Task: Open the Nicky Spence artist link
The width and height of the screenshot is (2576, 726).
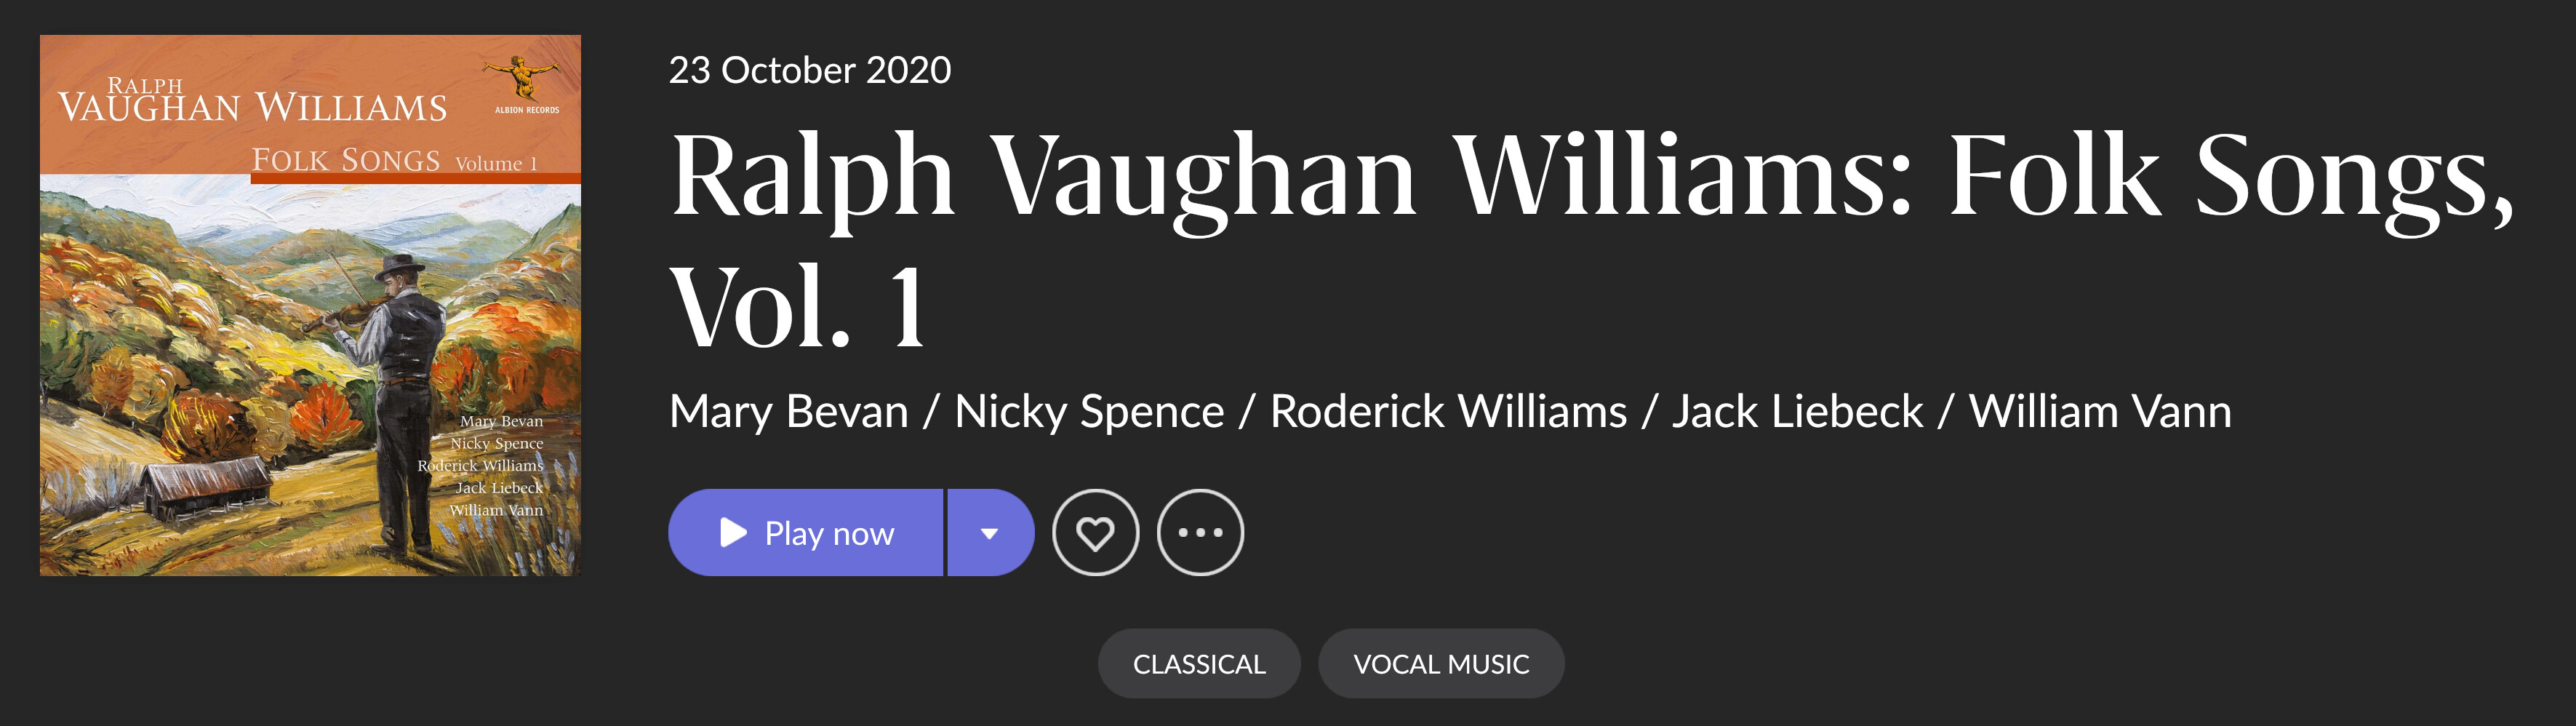Action: tap(1089, 411)
